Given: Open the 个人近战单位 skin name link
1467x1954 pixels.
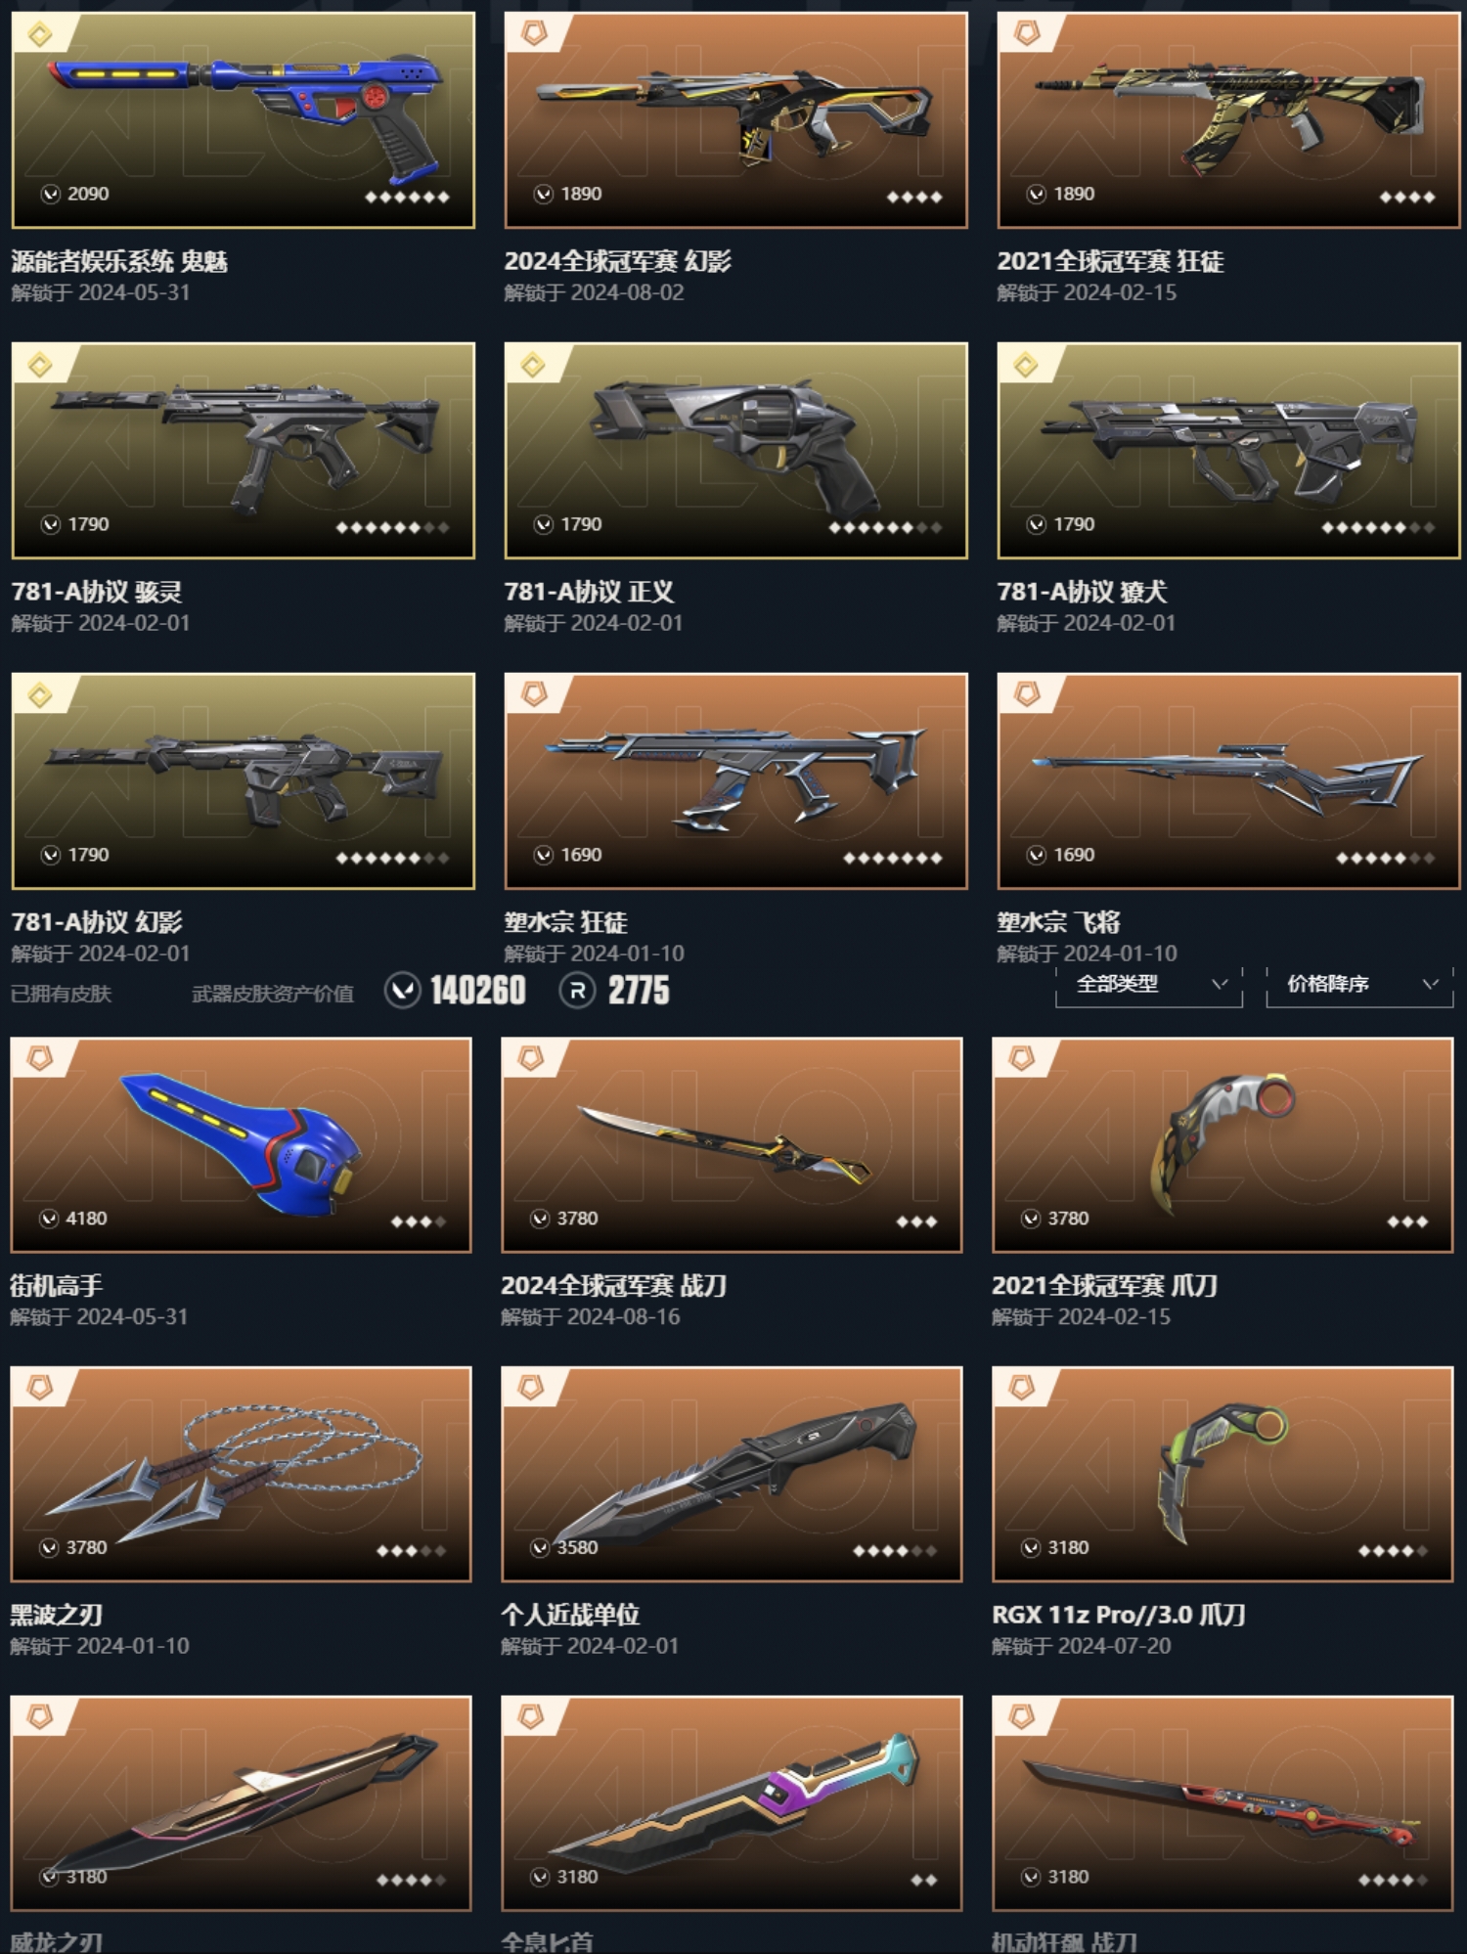Looking at the screenshot, I should pos(570,1615).
